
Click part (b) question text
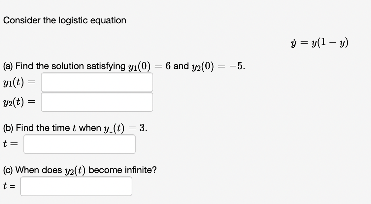(x=74, y=128)
